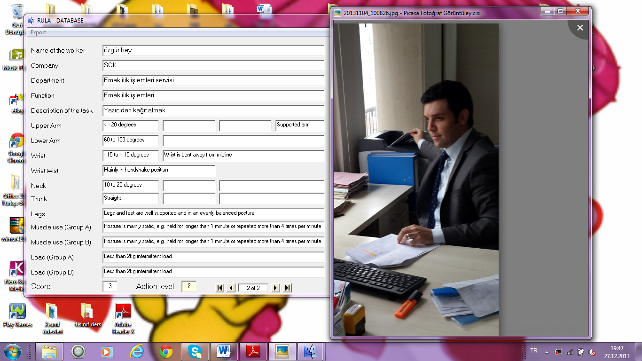Open Windows Explorer from the taskbar
The image size is (642, 361).
point(49,352)
